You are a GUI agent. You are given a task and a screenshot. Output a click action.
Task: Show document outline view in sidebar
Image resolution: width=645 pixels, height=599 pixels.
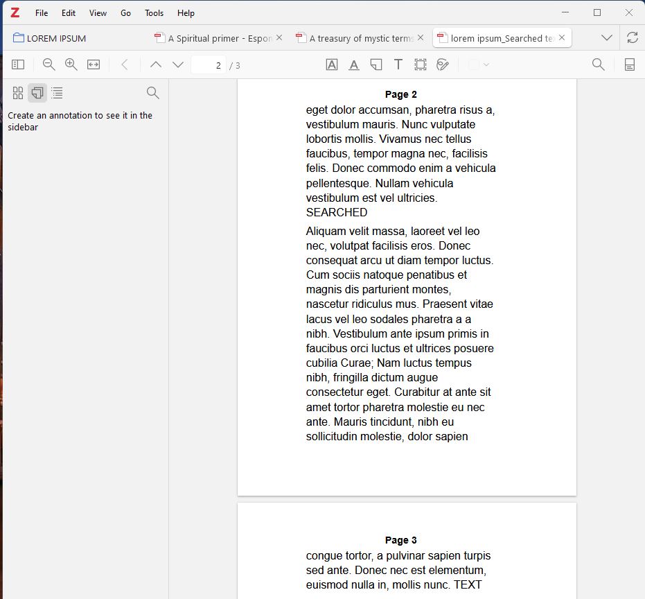pyautogui.click(x=58, y=93)
